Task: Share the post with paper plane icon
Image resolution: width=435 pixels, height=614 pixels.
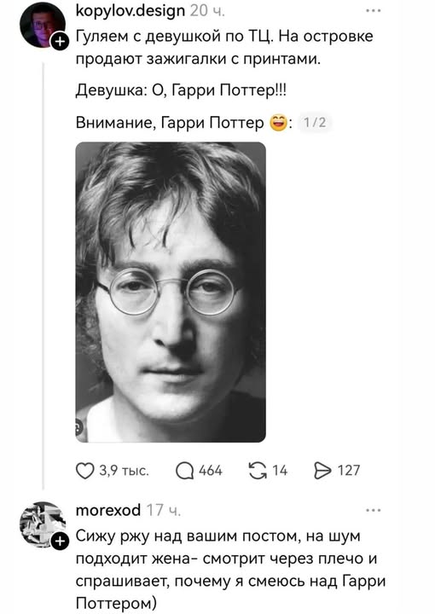Action: [322, 470]
